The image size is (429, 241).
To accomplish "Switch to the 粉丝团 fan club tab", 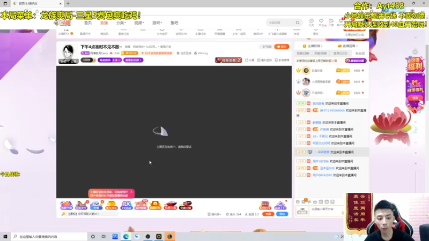I will click(x=360, y=53).
